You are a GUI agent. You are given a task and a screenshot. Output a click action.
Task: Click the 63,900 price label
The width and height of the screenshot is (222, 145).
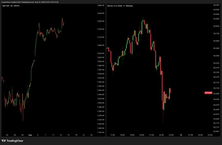point(216,19)
